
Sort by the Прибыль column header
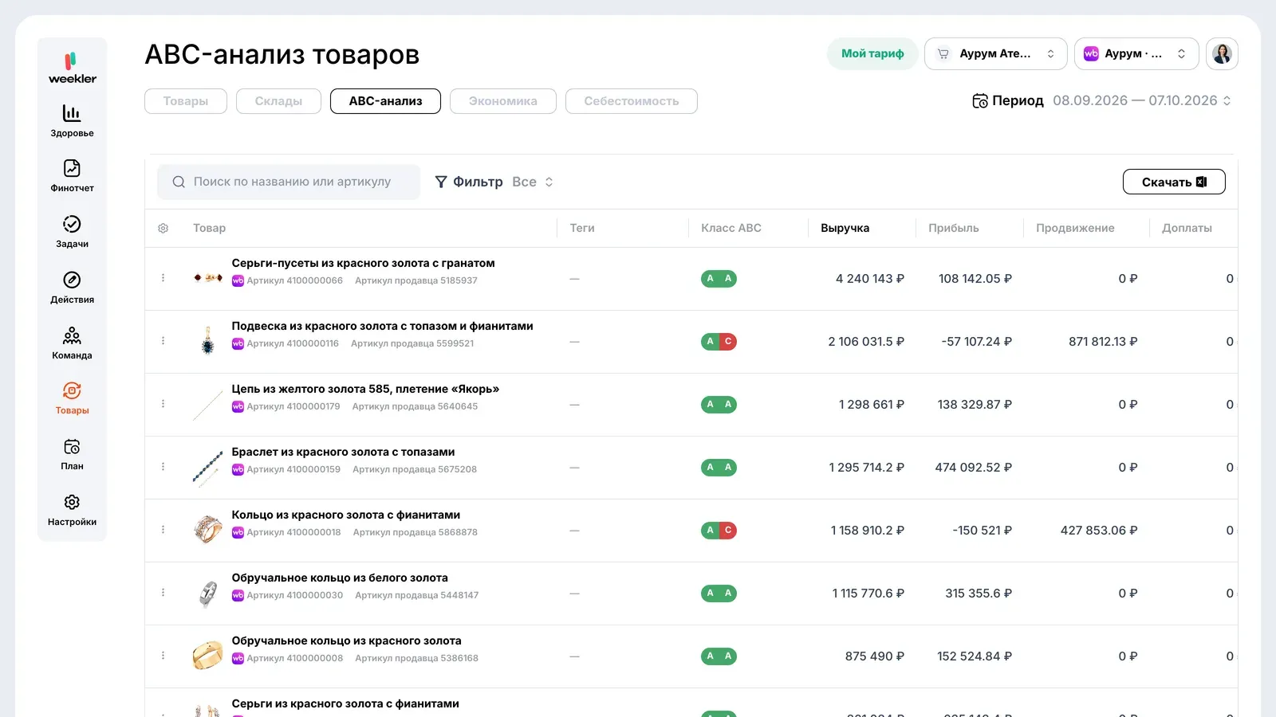point(953,228)
